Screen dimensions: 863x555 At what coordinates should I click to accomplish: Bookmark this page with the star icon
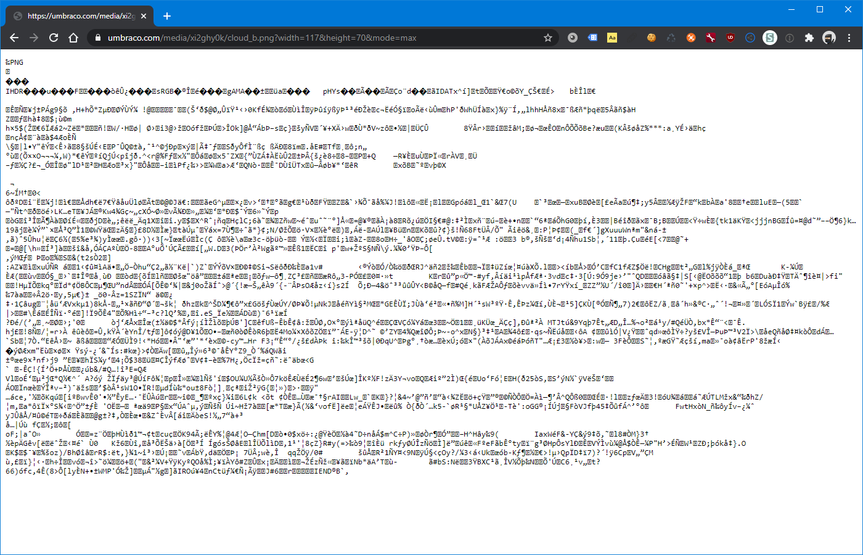pos(547,38)
